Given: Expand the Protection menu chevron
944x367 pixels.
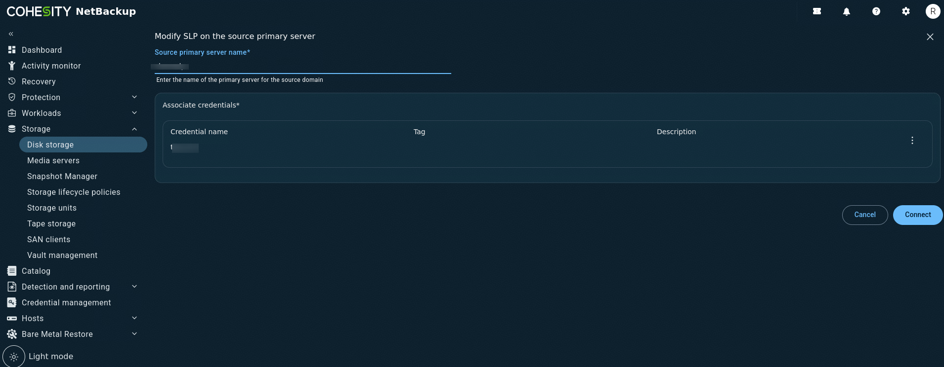Looking at the screenshot, I should coord(134,97).
